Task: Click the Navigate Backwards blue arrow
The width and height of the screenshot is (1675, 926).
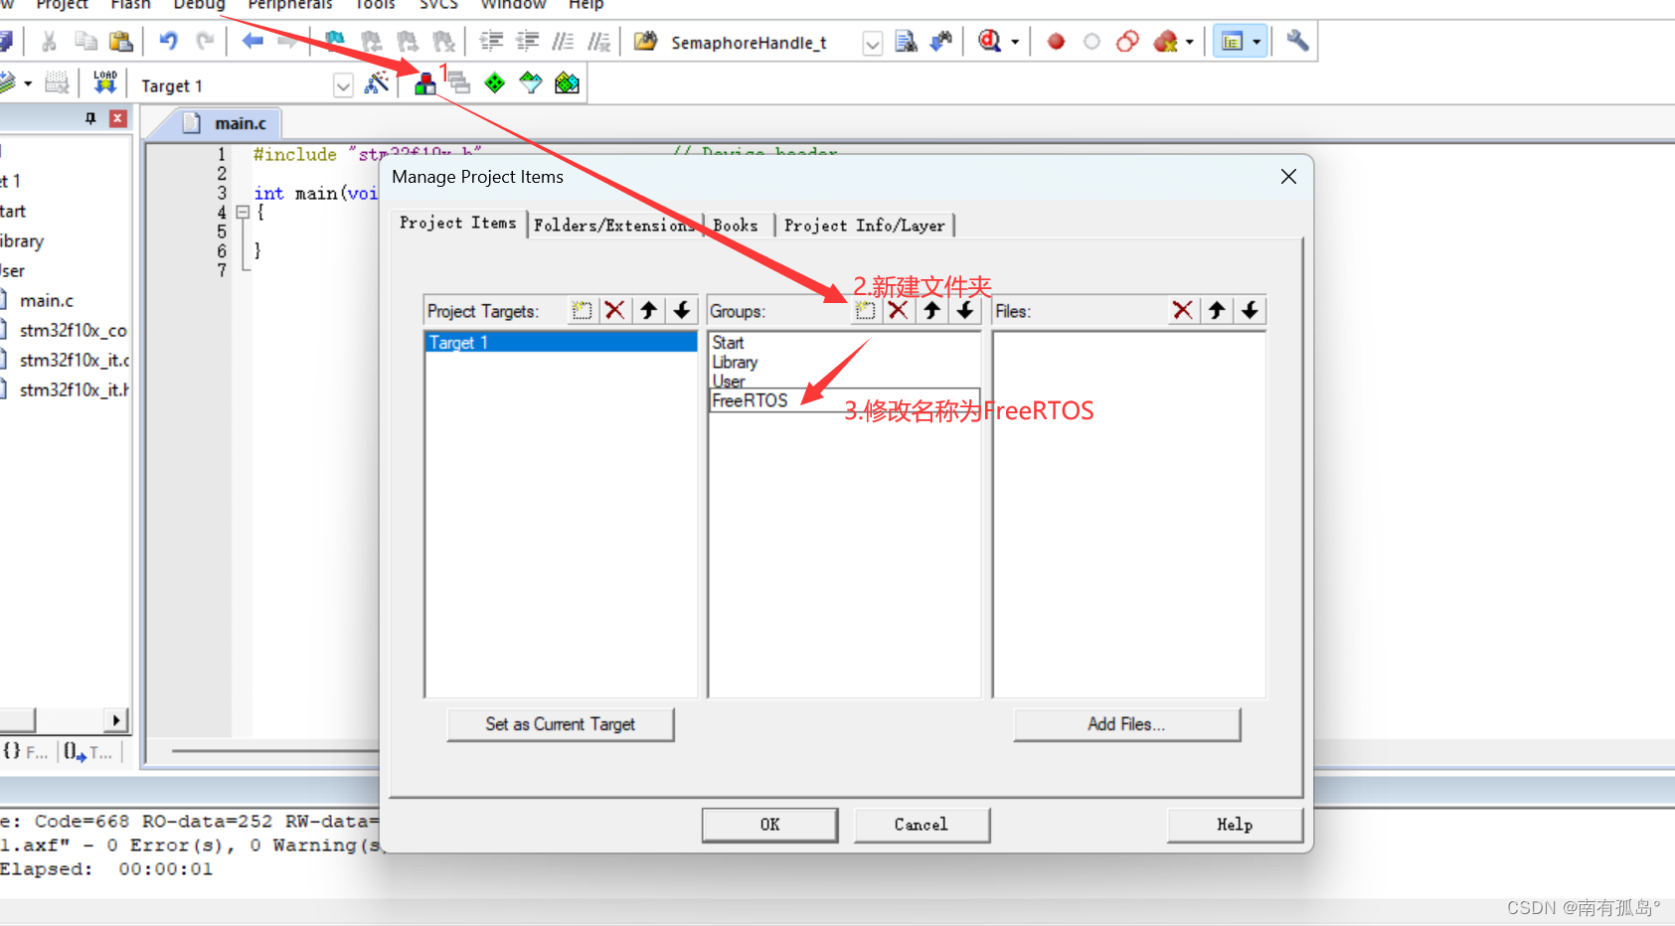Action: pyautogui.click(x=252, y=41)
